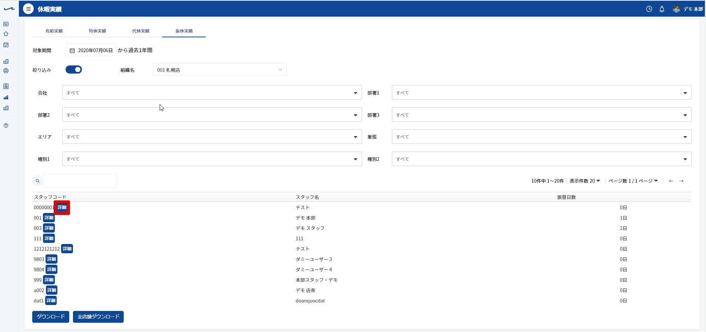Expand the 種別2 dropdown
Screen dimensions: 706x332
[542, 159]
